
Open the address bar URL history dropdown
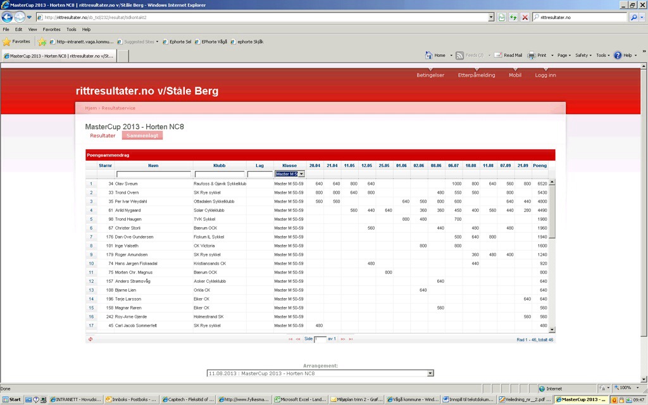tap(491, 17)
